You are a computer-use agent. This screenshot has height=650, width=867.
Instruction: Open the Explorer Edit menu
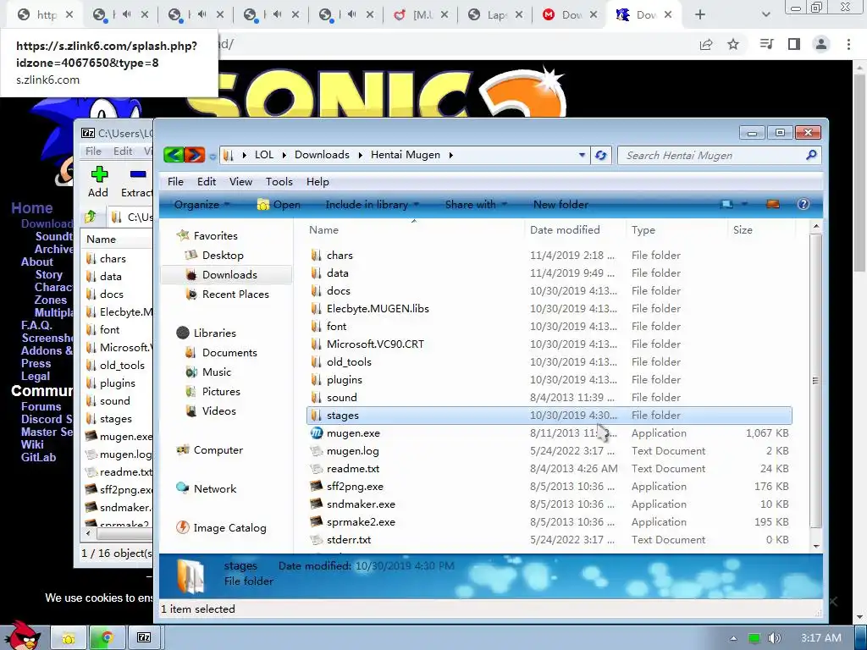pos(207,182)
